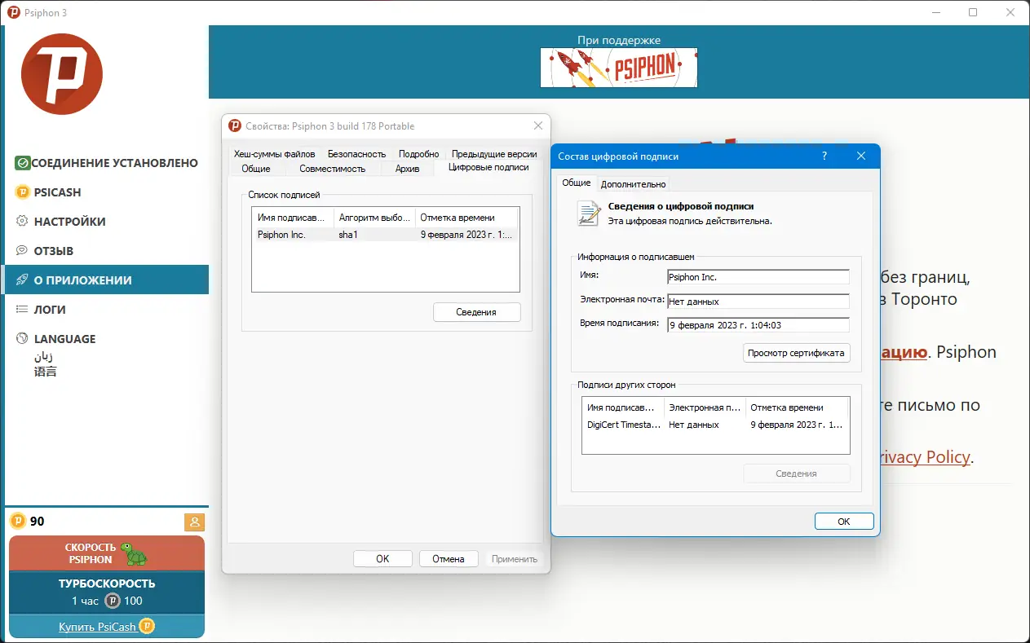1030x643 pixels.
Task: Click the Psiphon rocket sponsor banner
Action: coord(618,67)
